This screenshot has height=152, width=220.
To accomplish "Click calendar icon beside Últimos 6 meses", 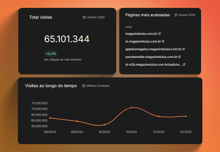I will 84,86.
